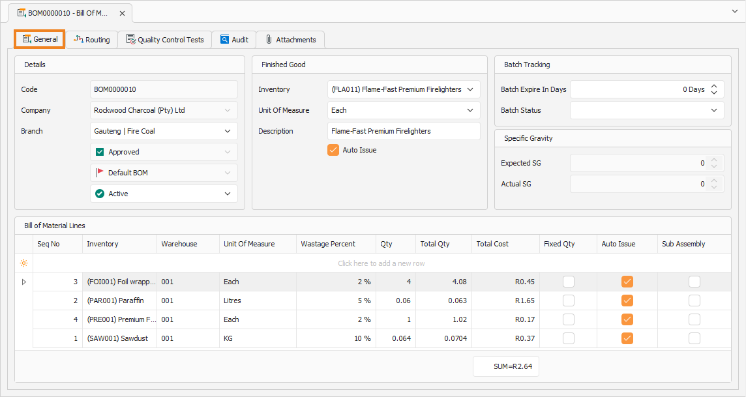Open the Approved dropdown arrow
The width and height of the screenshot is (746, 397).
tap(228, 152)
